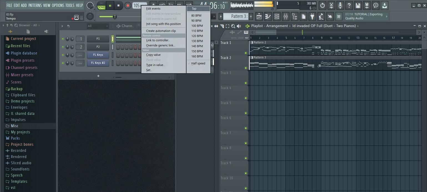Screen dimensions: 427x192
Task: Click the audio editor scissors icon
Action: pyautogui.click(x=331, y=5)
